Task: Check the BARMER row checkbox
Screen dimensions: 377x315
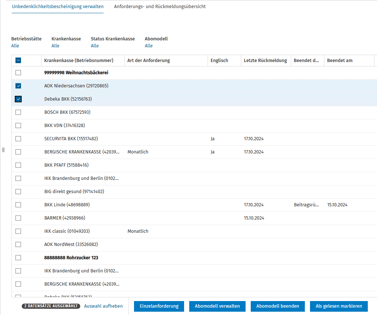Action: point(18,218)
